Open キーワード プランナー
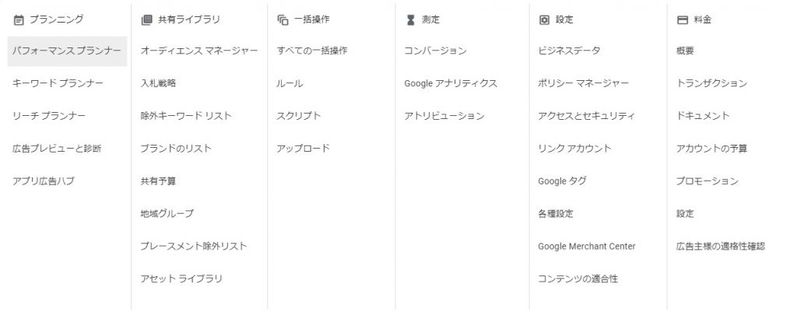Image resolution: width=797 pixels, height=312 pixels. [x=58, y=83]
